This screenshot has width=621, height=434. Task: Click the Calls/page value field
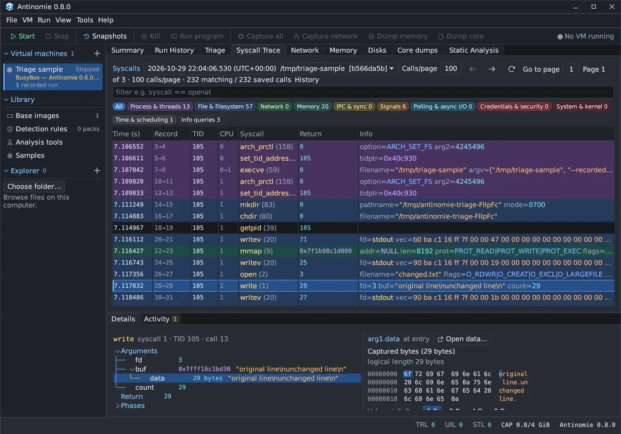coord(451,69)
